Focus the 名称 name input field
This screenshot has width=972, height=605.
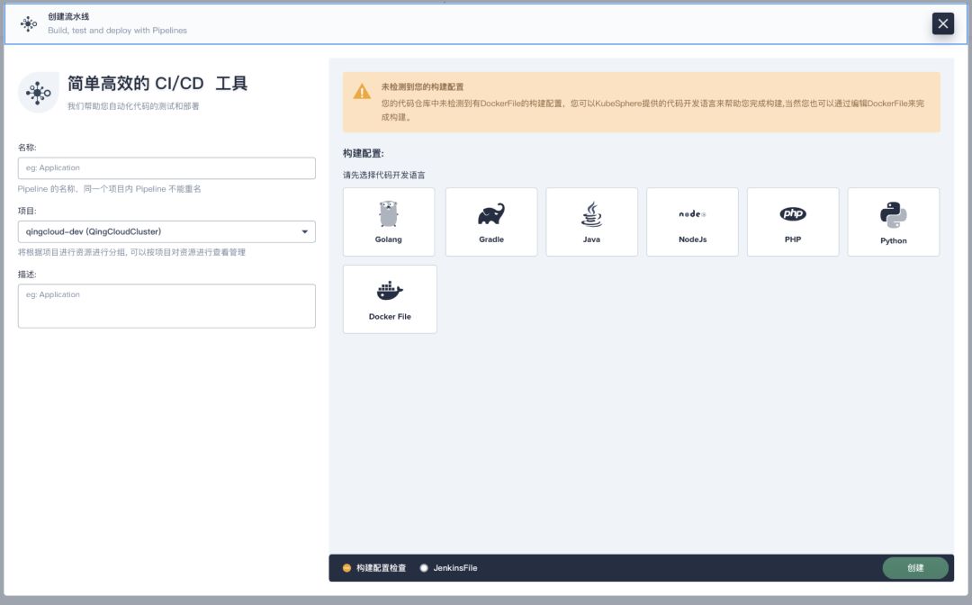click(x=166, y=168)
